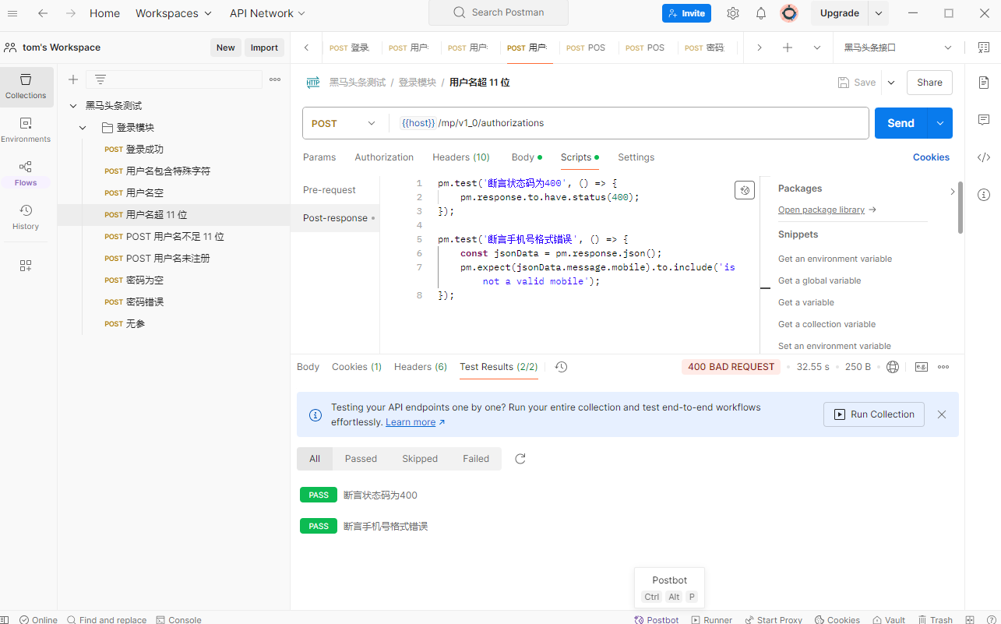Image resolution: width=1001 pixels, height=624 pixels.
Task: Switch to the Params tab
Action: point(319,157)
